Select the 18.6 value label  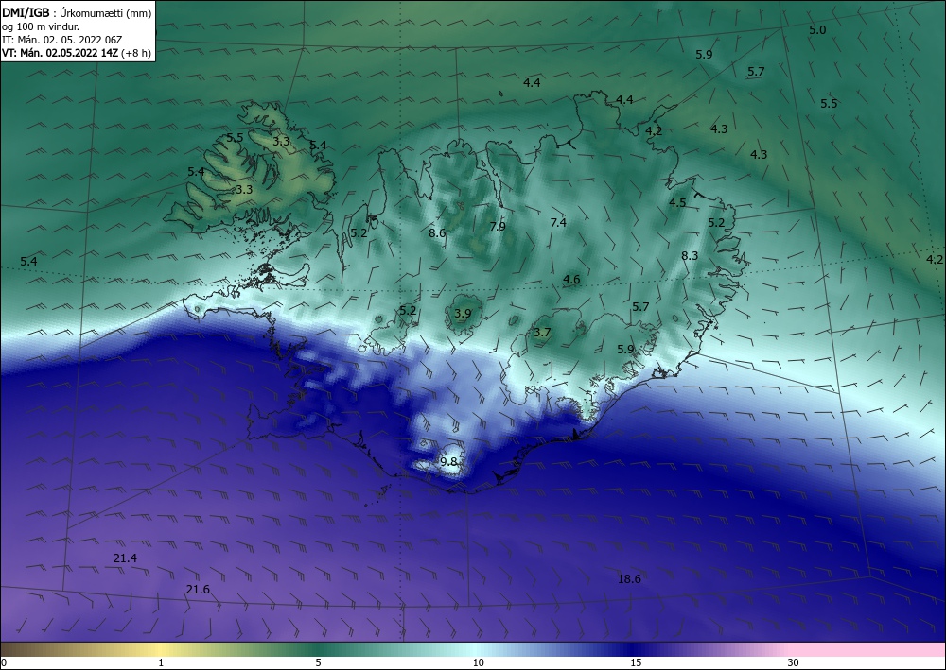coord(629,578)
